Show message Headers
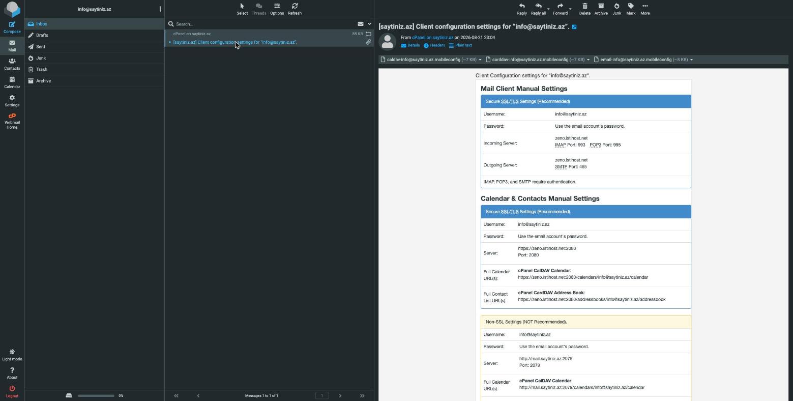This screenshot has width=793, height=401. pyautogui.click(x=434, y=45)
